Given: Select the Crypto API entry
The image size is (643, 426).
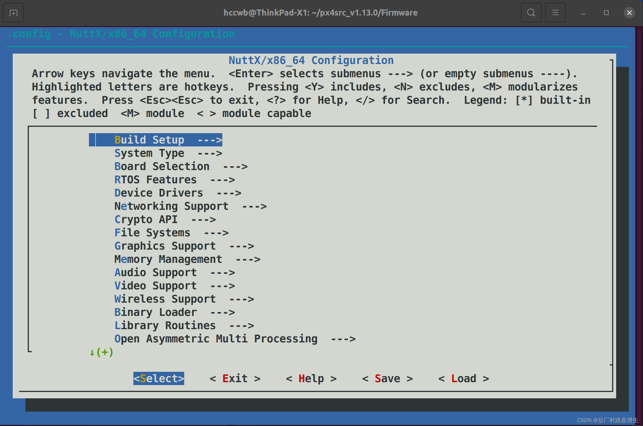Looking at the screenshot, I should (x=165, y=220).
